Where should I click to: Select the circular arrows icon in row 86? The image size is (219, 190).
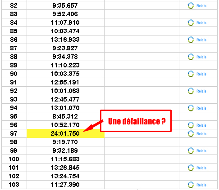tap(191, 40)
